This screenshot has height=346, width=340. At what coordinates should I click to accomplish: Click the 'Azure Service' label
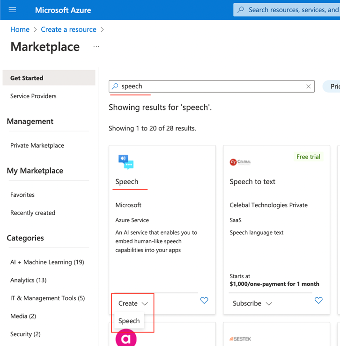[x=132, y=220]
